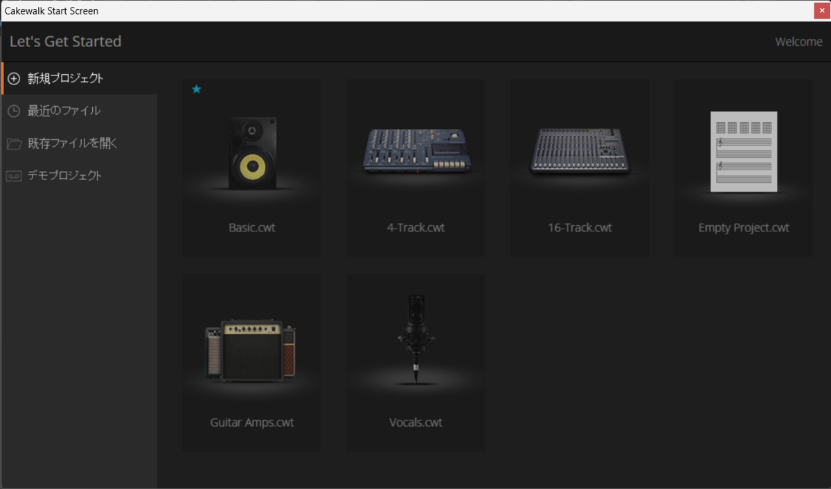Switch to the 新規プロジェクト tab

[x=80, y=78]
